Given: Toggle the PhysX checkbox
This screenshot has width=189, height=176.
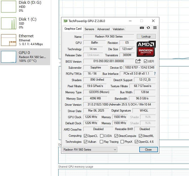Looking at the screenshot, I should 122,142.
